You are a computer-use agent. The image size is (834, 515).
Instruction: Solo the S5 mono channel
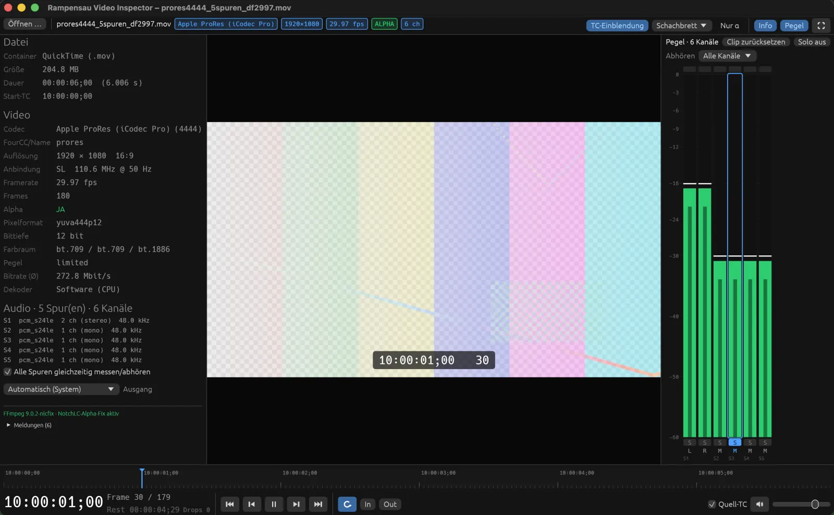coord(765,443)
